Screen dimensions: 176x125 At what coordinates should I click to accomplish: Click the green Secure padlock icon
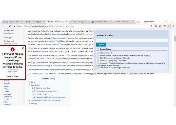click(14, 26)
